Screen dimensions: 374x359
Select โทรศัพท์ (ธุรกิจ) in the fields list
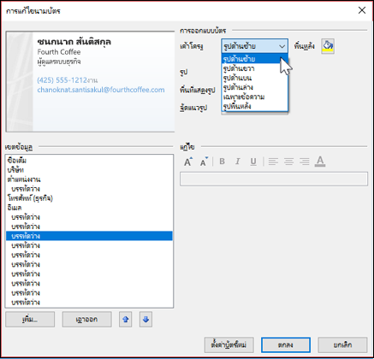click(89, 198)
